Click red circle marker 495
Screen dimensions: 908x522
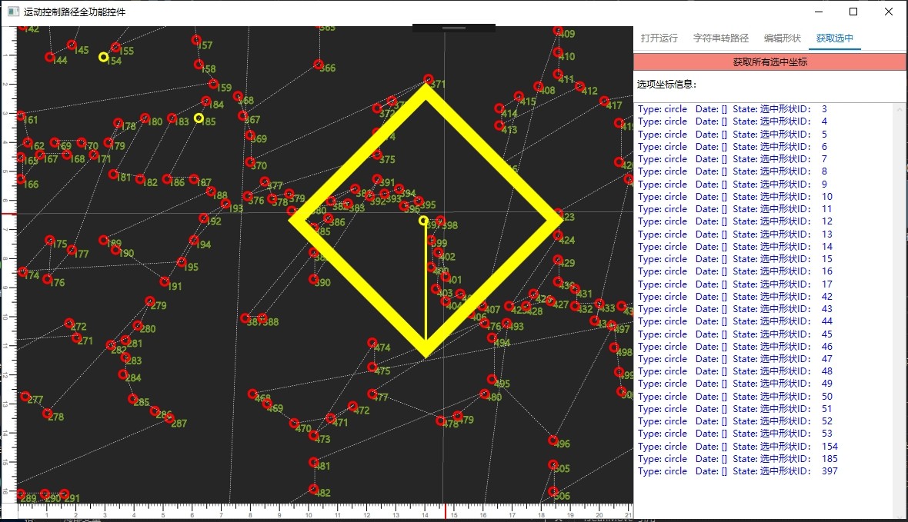coord(492,380)
